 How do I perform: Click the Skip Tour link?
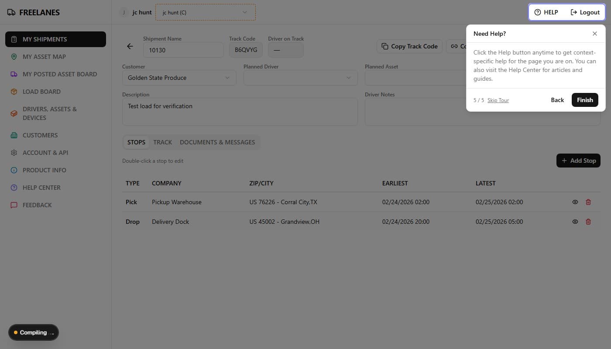tap(498, 100)
